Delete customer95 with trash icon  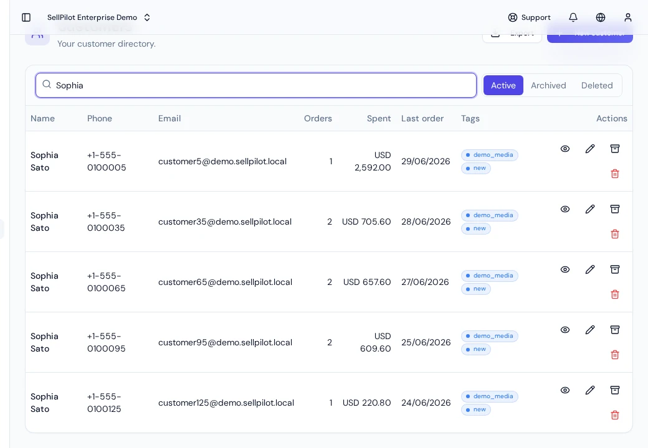point(615,355)
